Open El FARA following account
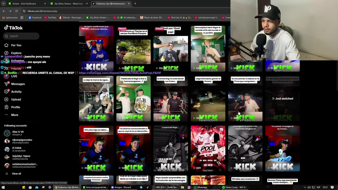This screenshot has width=338, height=190. click(21, 149)
